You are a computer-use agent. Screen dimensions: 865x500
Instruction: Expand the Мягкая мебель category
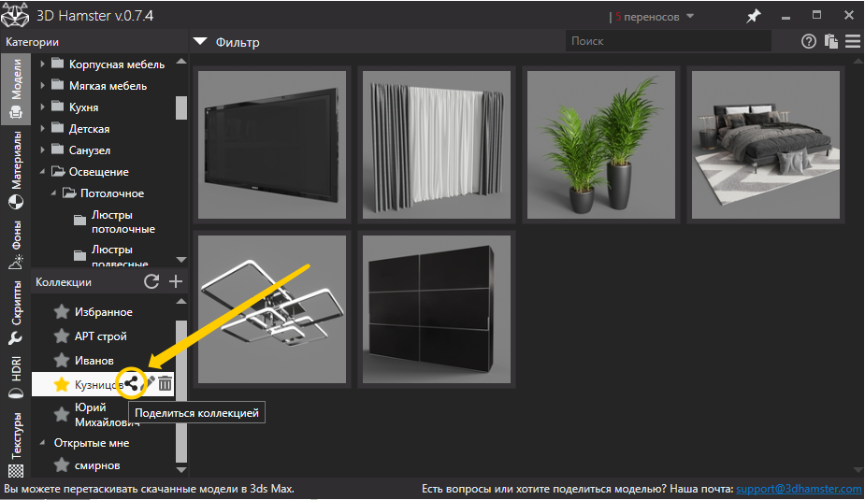pyautogui.click(x=42, y=85)
